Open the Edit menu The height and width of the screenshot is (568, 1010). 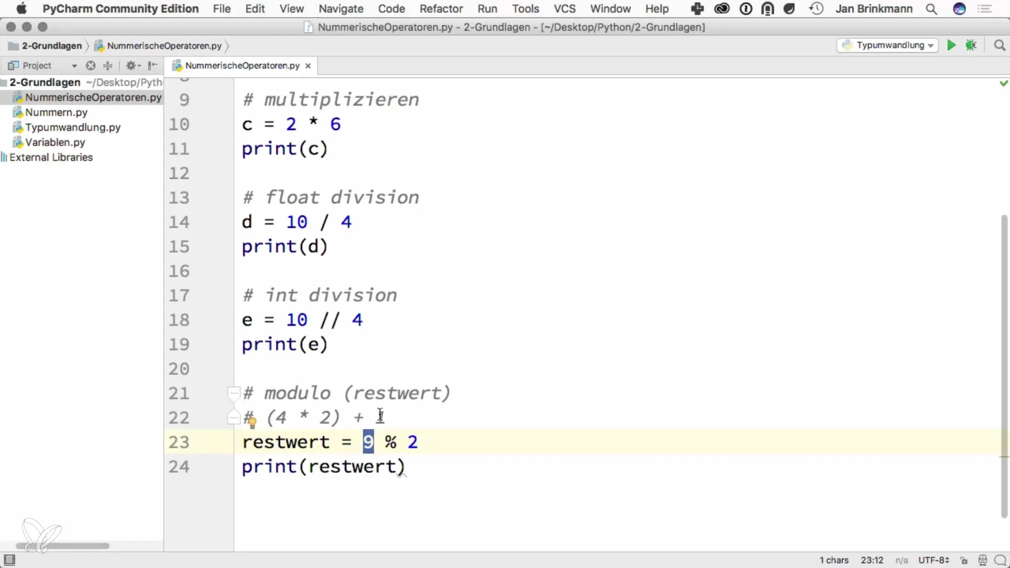pyautogui.click(x=255, y=8)
